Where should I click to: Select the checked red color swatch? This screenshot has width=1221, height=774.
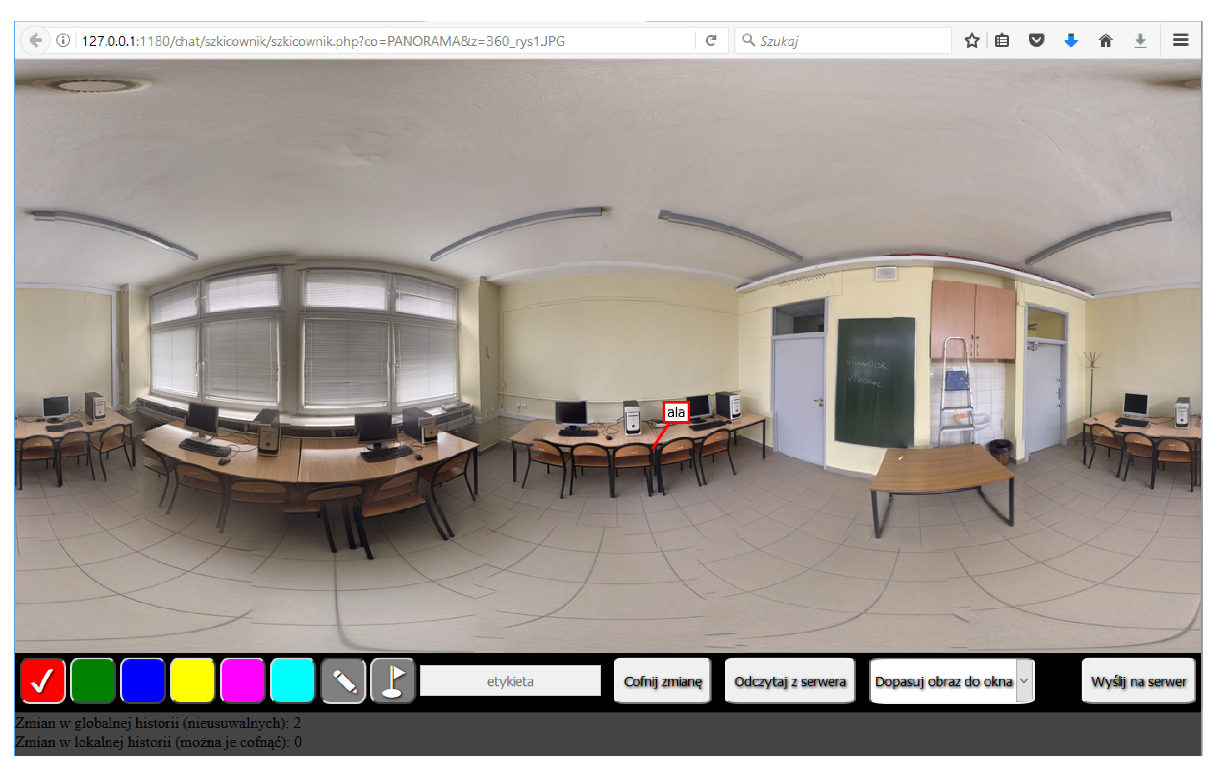tap(44, 681)
